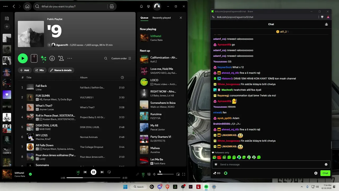Open Friend Activity in the Spotify top bar
Image resolution: width=339 pixels, height=191 pixels.
pos(149,6)
